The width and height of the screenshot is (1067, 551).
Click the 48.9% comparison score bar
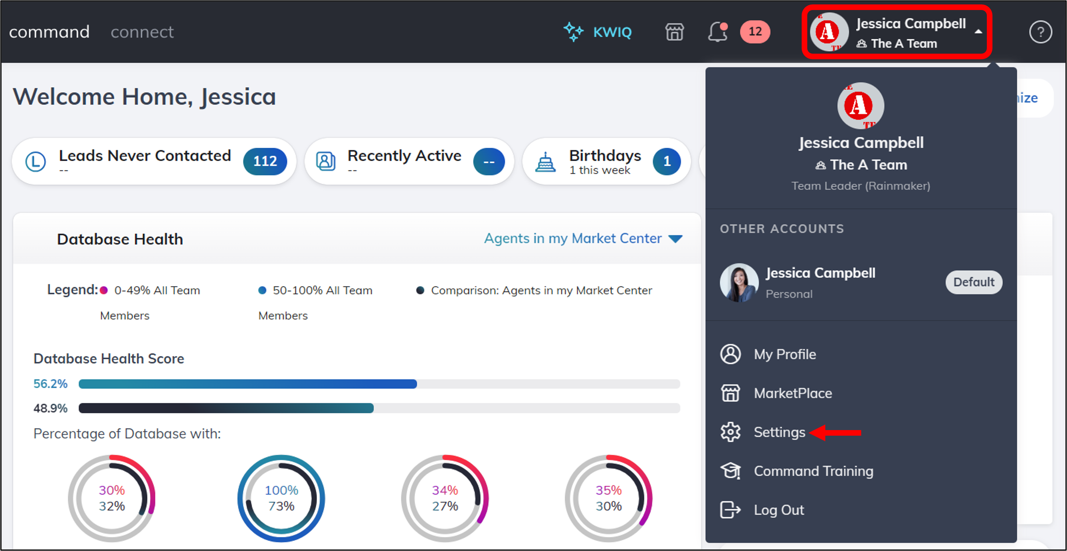pyautogui.click(x=379, y=408)
